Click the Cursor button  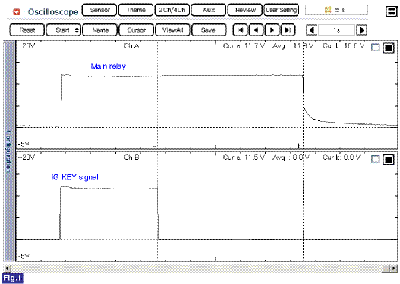point(136,30)
